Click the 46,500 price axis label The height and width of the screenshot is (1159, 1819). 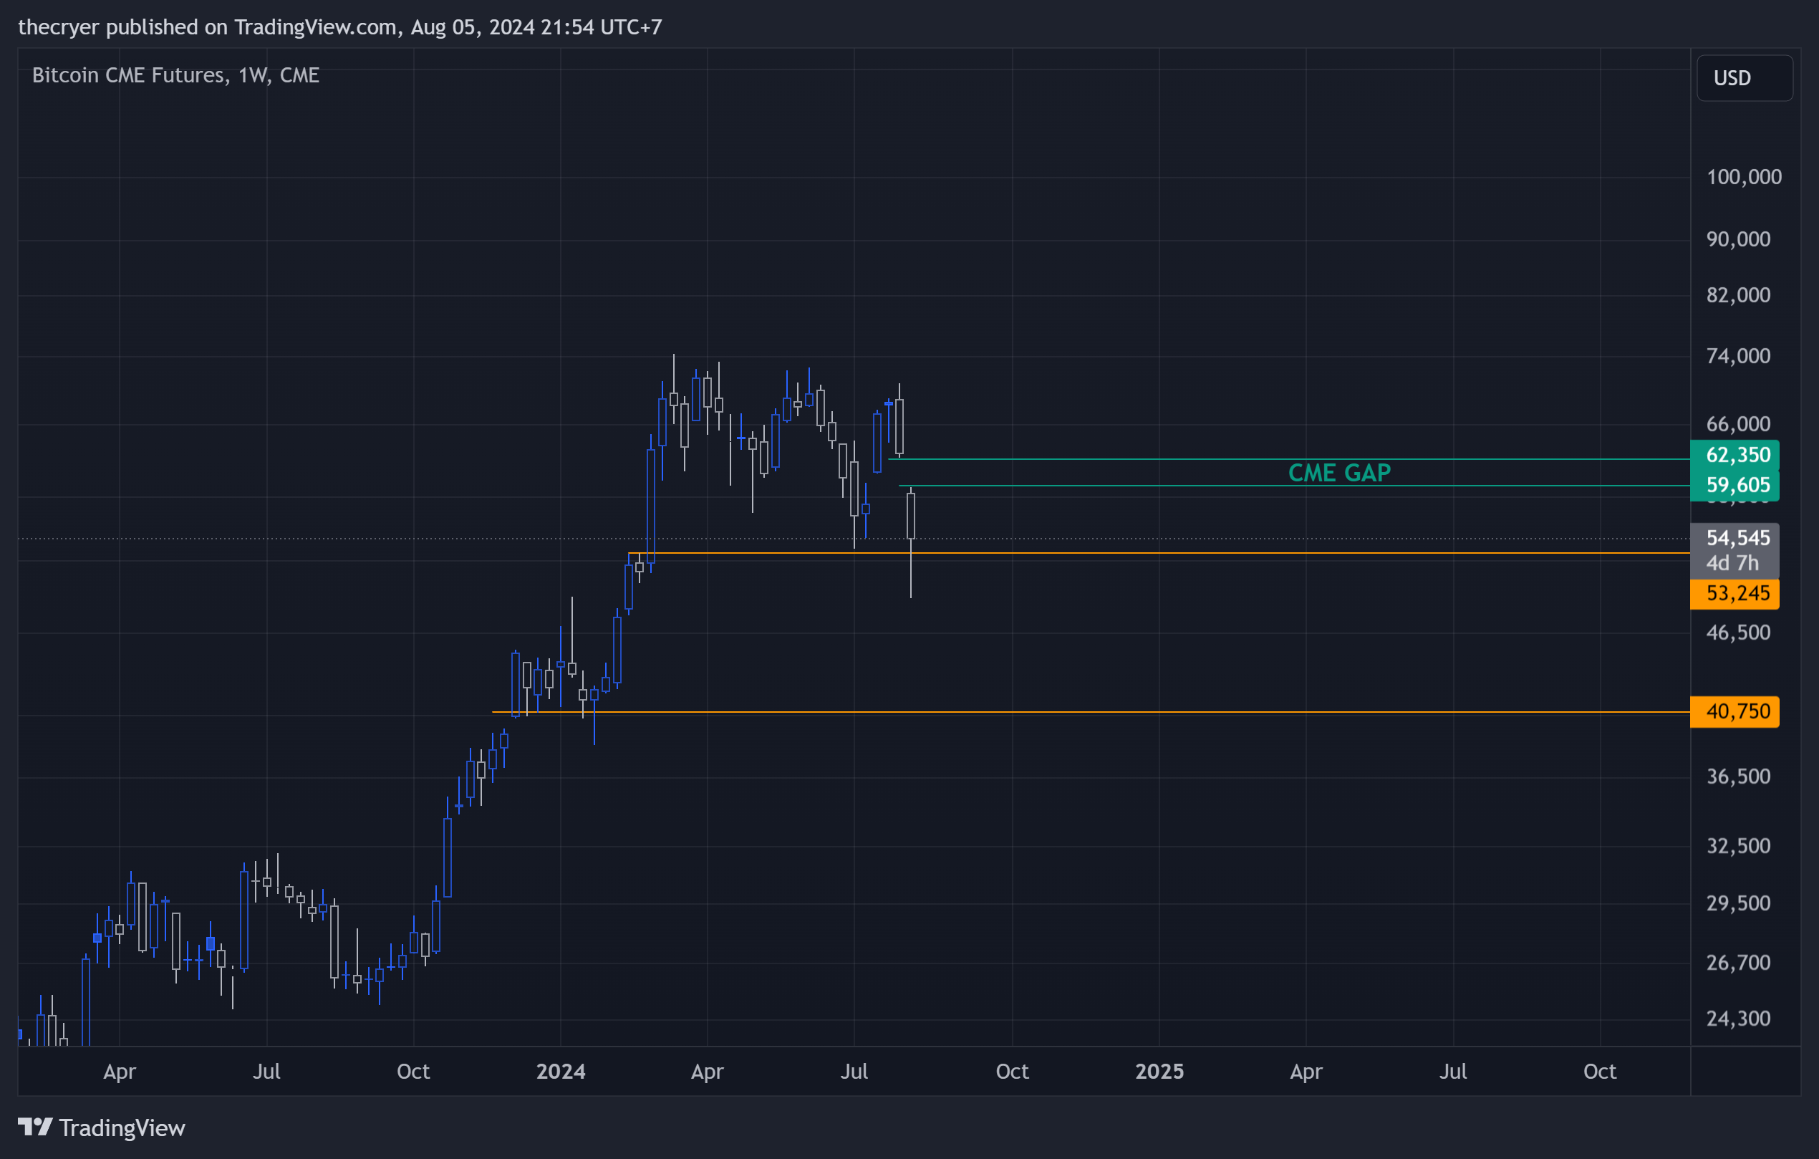tap(1737, 633)
